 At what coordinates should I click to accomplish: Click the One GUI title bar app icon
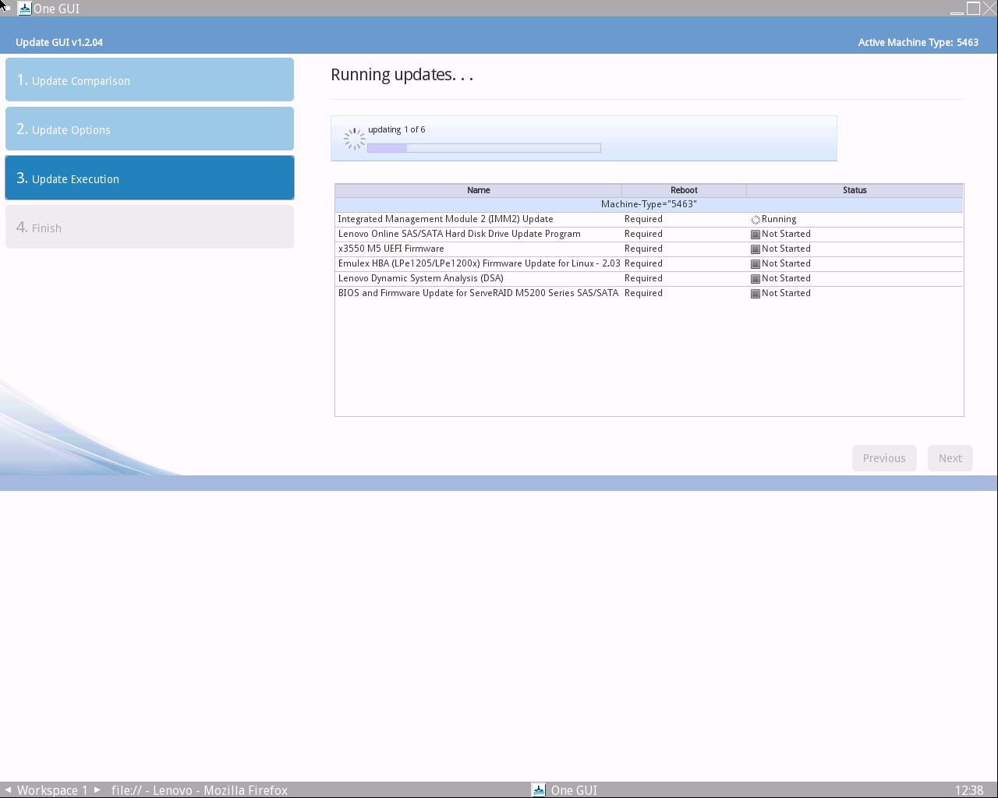(24, 9)
